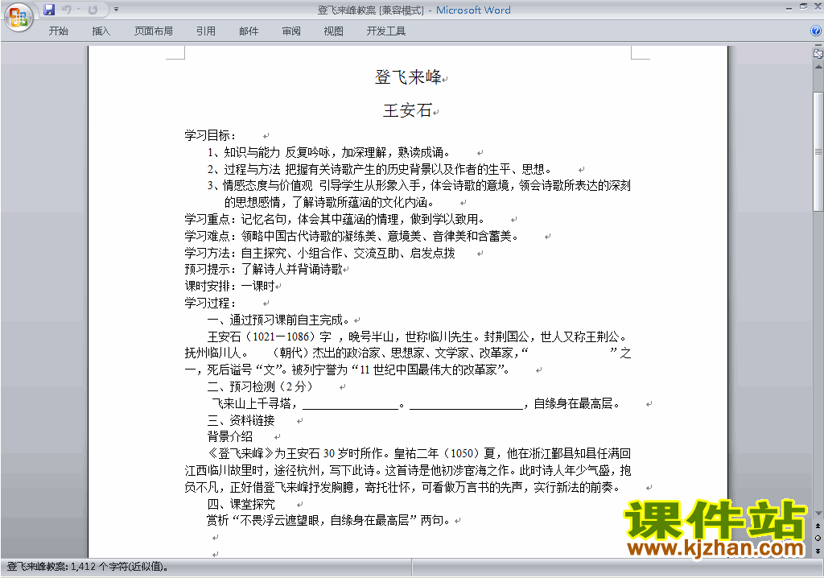Click the line 一、通过预习课前自主完成。
Image resolution: width=824 pixels, height=578 pixels.
pos(278,320)
